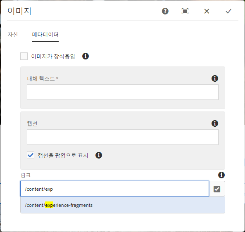Show info tooltip for 캡션 field
Screen dimensions: 245x232
215,123
